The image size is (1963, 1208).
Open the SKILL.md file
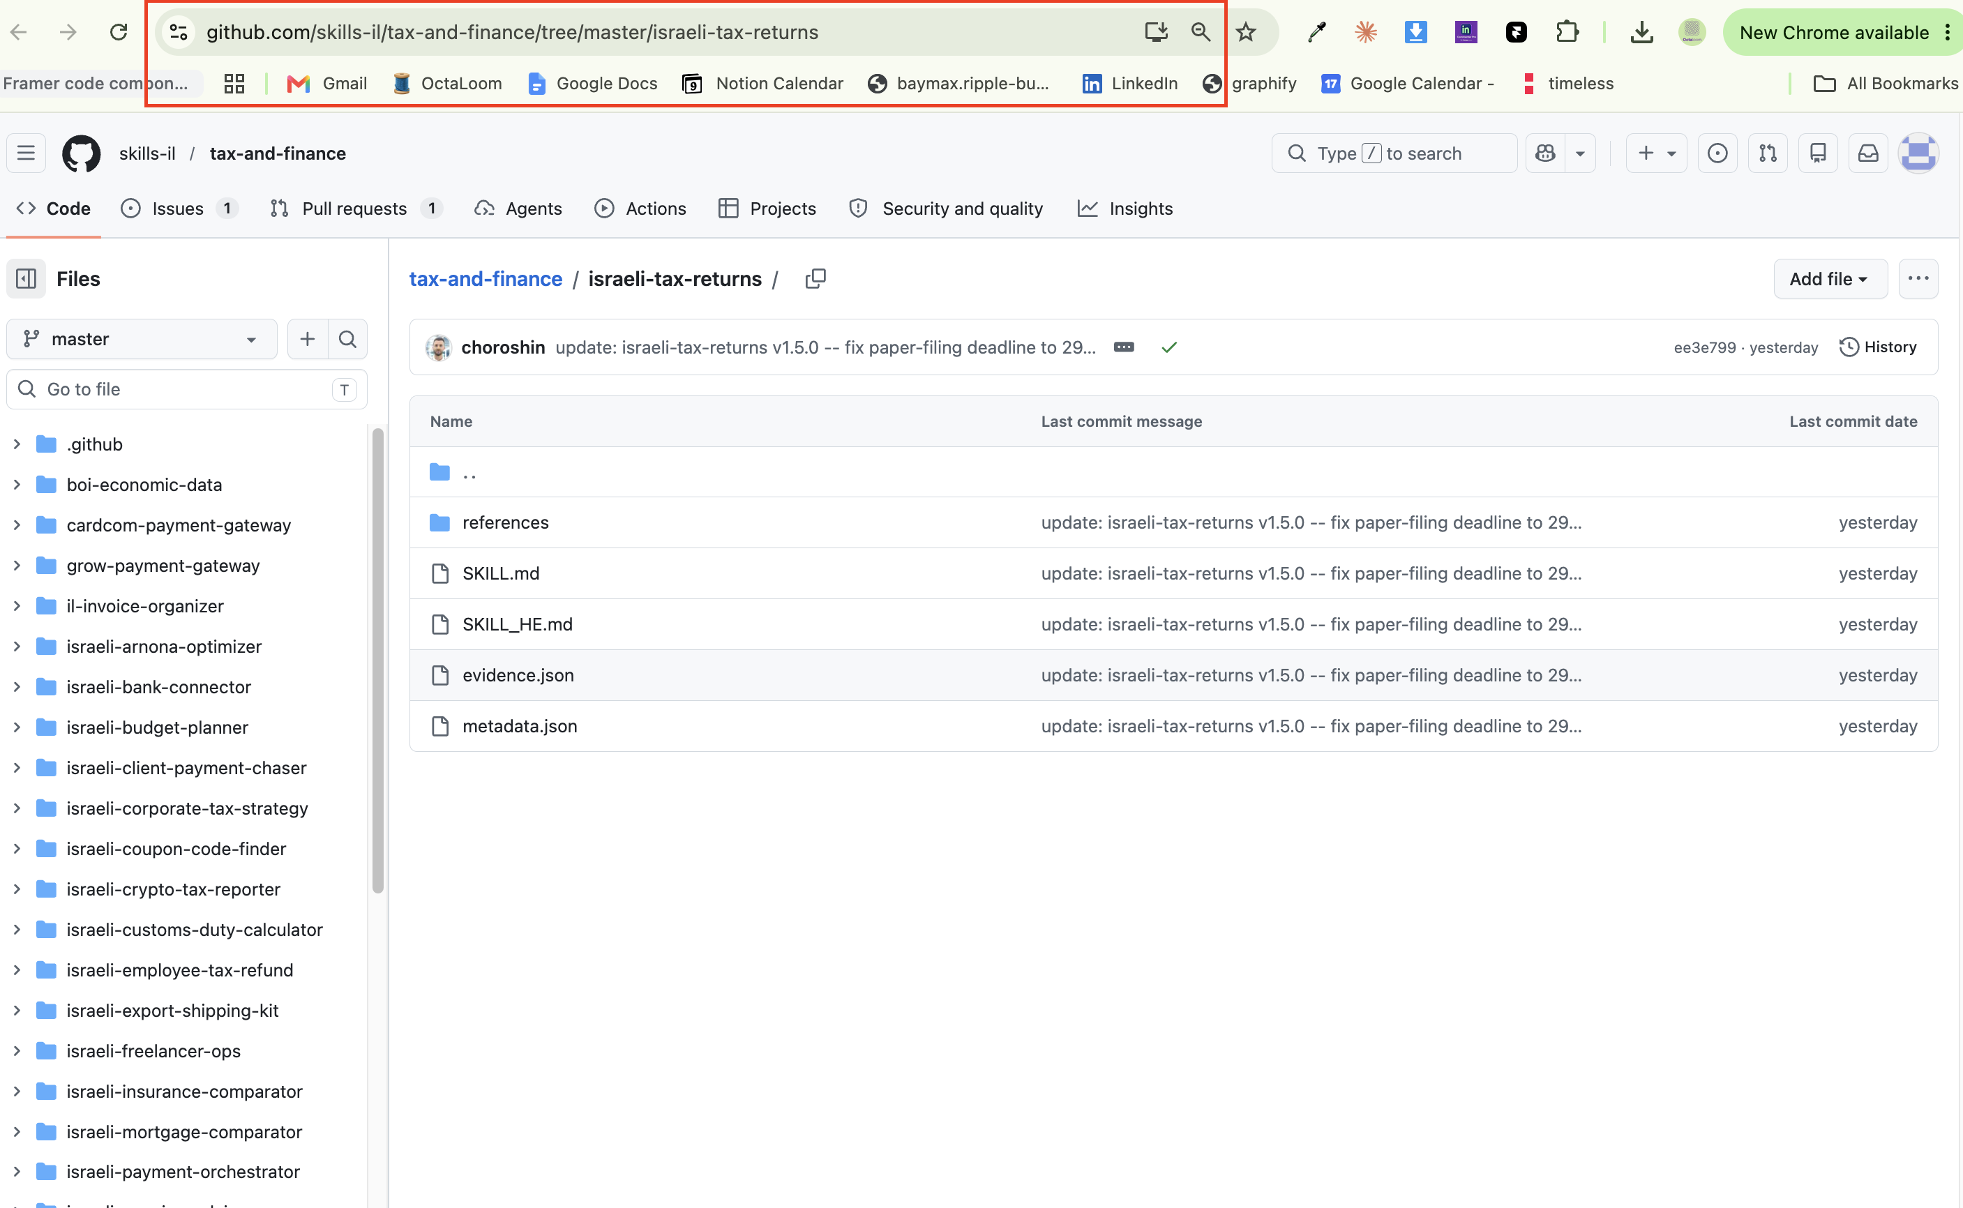(x=501, y=573)
